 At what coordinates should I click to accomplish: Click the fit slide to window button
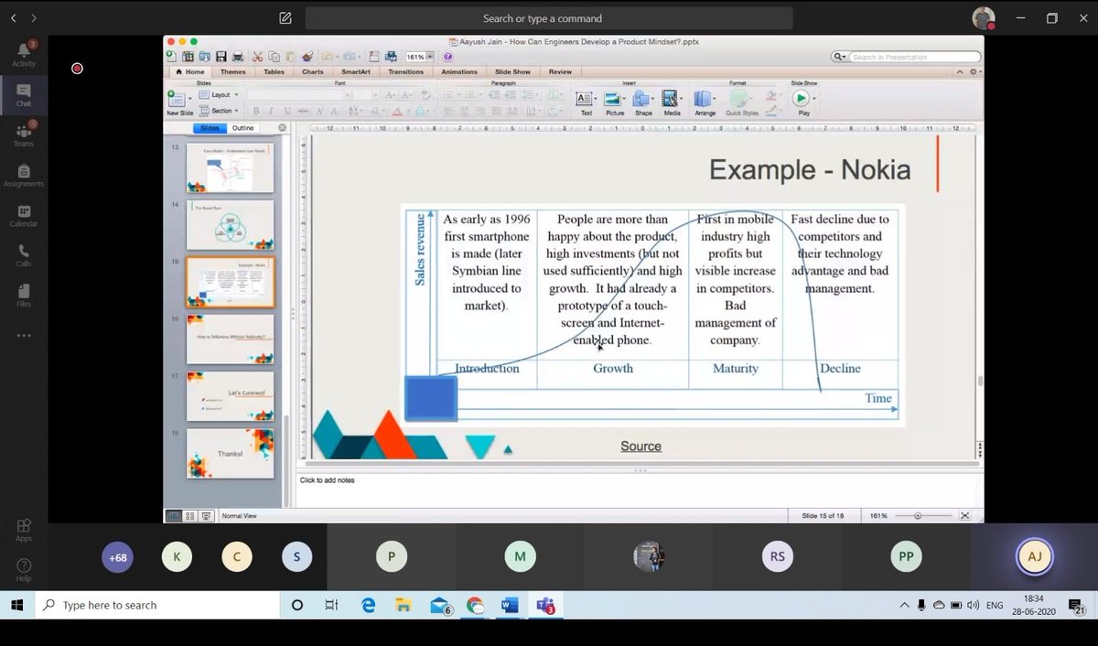964,516
